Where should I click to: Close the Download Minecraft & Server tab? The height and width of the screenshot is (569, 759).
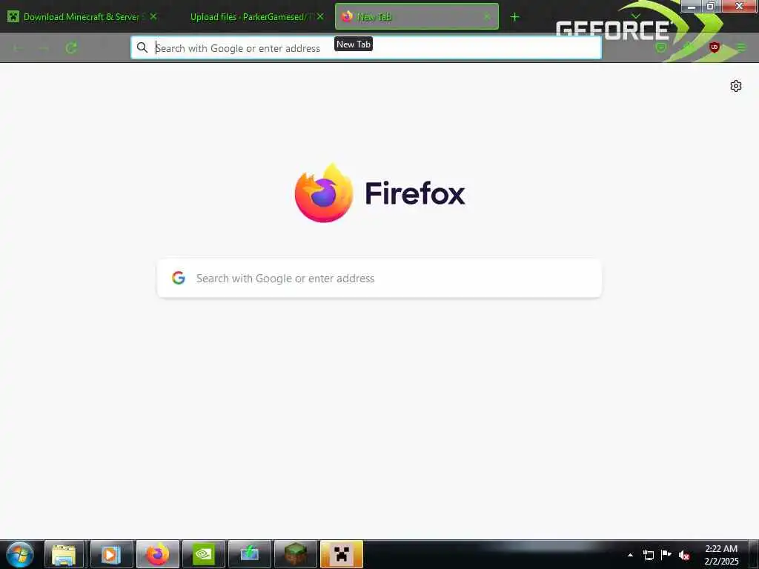(x=153, y=16)
